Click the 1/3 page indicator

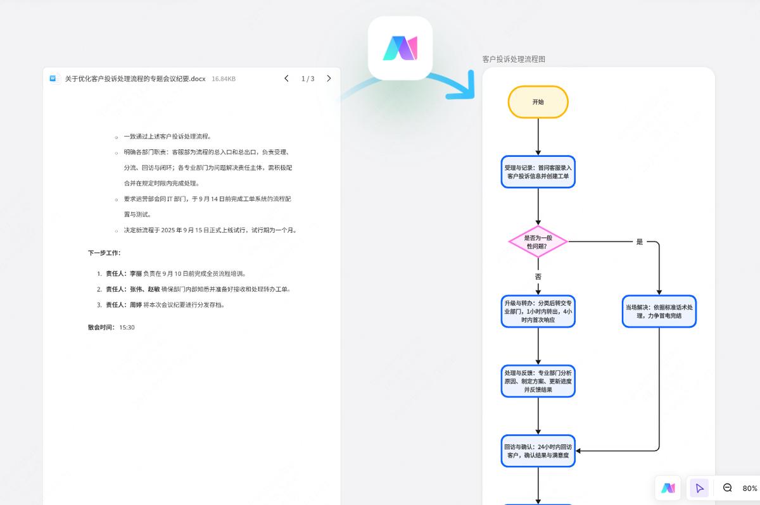pos(307,78)
